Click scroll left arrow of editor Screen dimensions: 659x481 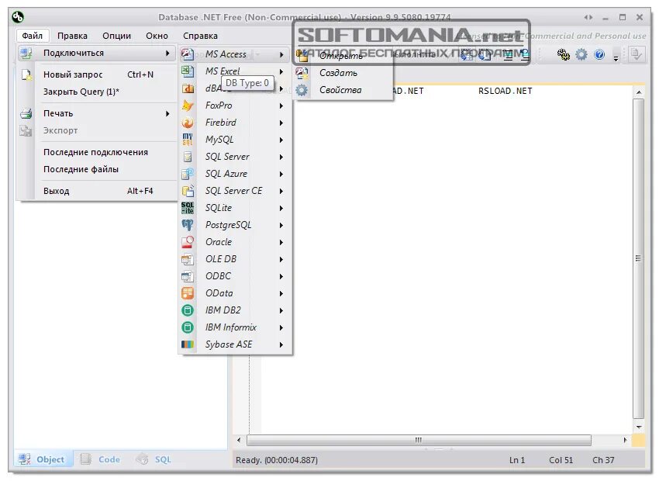[x=239, y=440]
